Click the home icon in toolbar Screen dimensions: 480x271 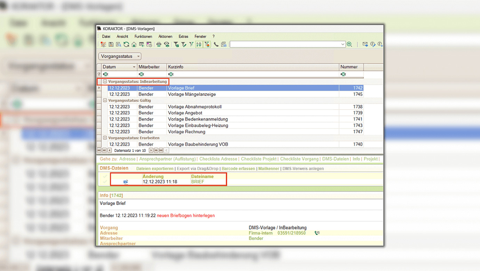pyautogui.click(x=134, y=44)
